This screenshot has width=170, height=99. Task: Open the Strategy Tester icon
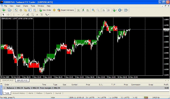pyautogui.click(x=35, y=10)
